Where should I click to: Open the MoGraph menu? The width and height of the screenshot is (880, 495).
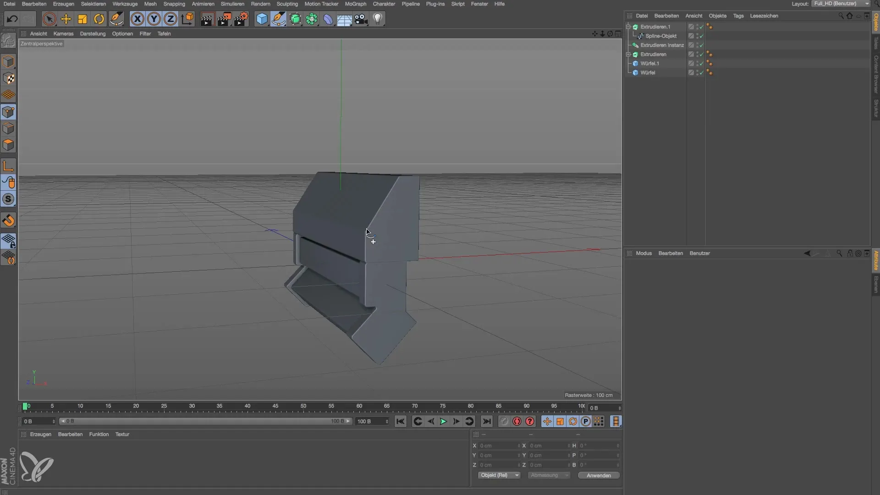355,4
